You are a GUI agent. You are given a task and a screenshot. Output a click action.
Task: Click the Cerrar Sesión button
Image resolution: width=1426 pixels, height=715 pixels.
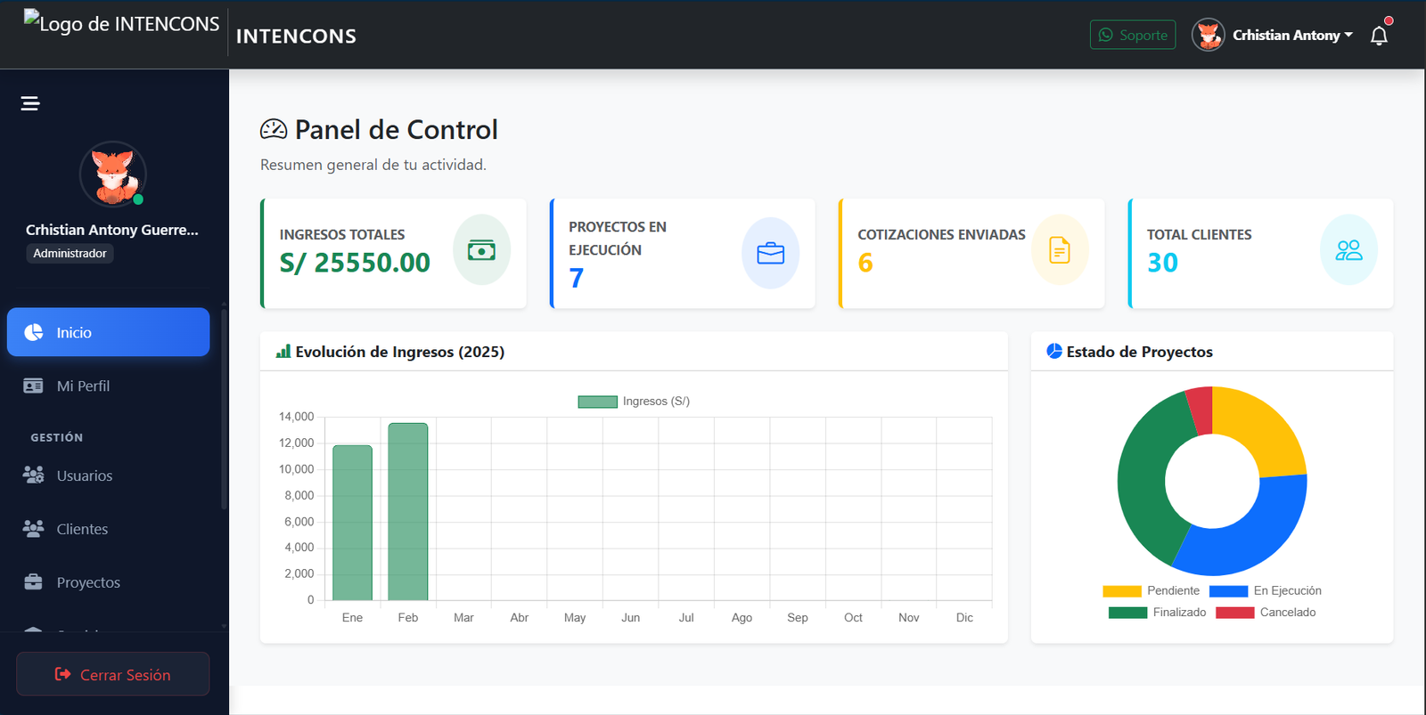point(113,675)
